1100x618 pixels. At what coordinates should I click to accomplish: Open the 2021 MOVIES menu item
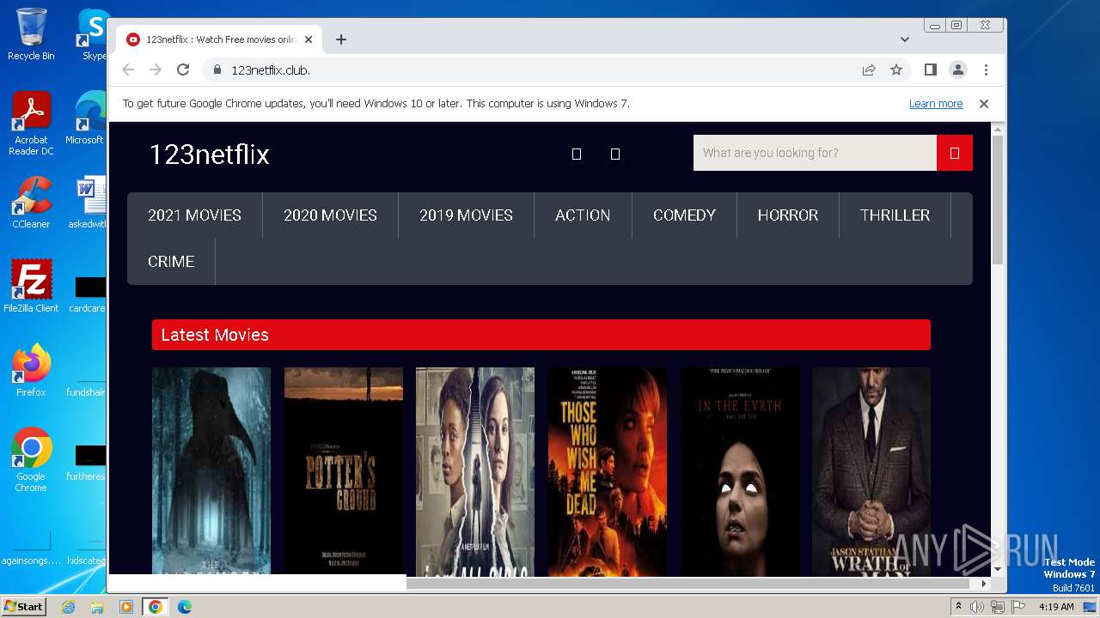tap(194, 215)
